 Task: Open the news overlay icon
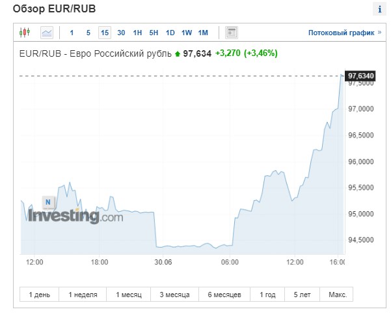(232, 32)
